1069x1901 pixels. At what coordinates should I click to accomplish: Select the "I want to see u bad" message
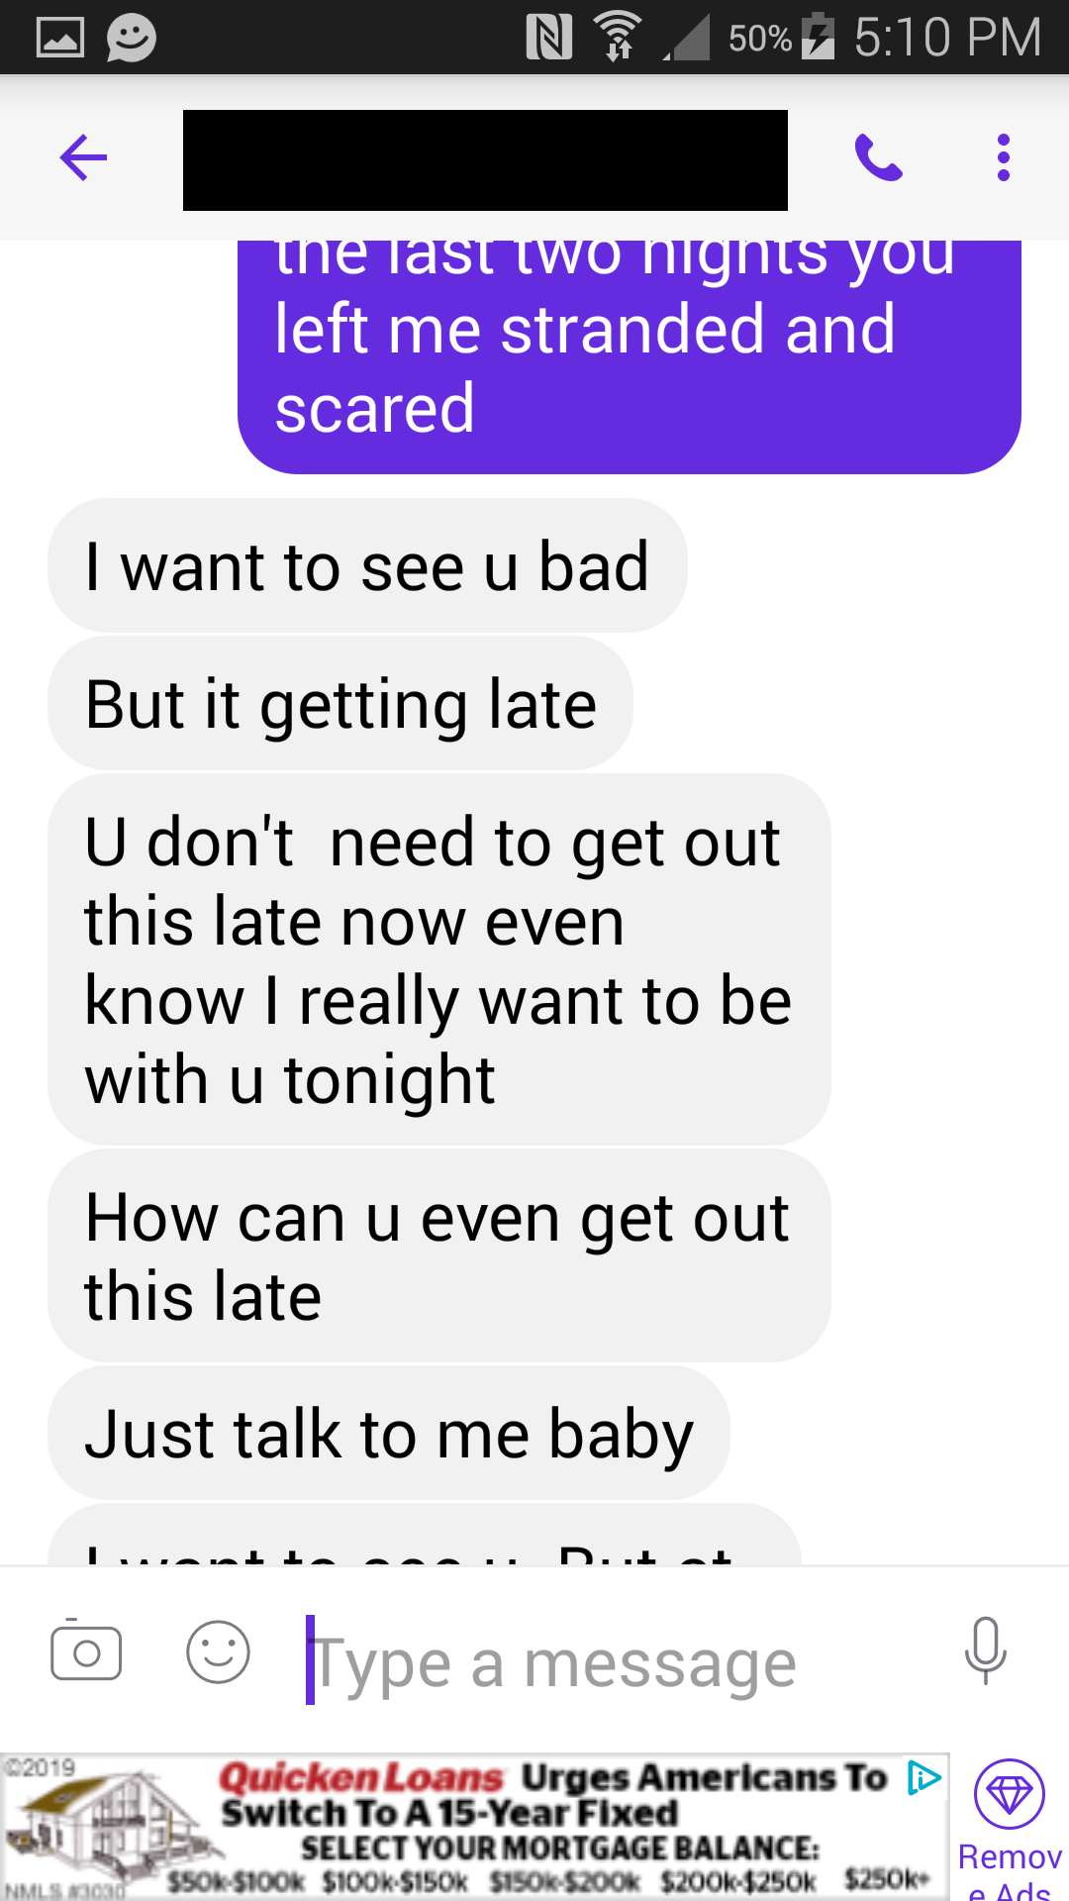[x=367, y=566]
